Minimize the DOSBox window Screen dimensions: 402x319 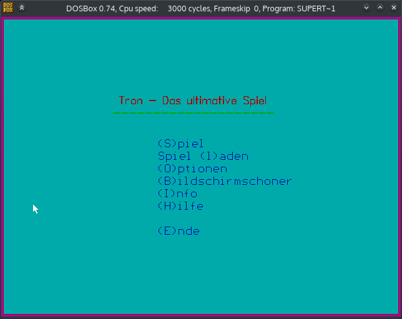(366, 7)
